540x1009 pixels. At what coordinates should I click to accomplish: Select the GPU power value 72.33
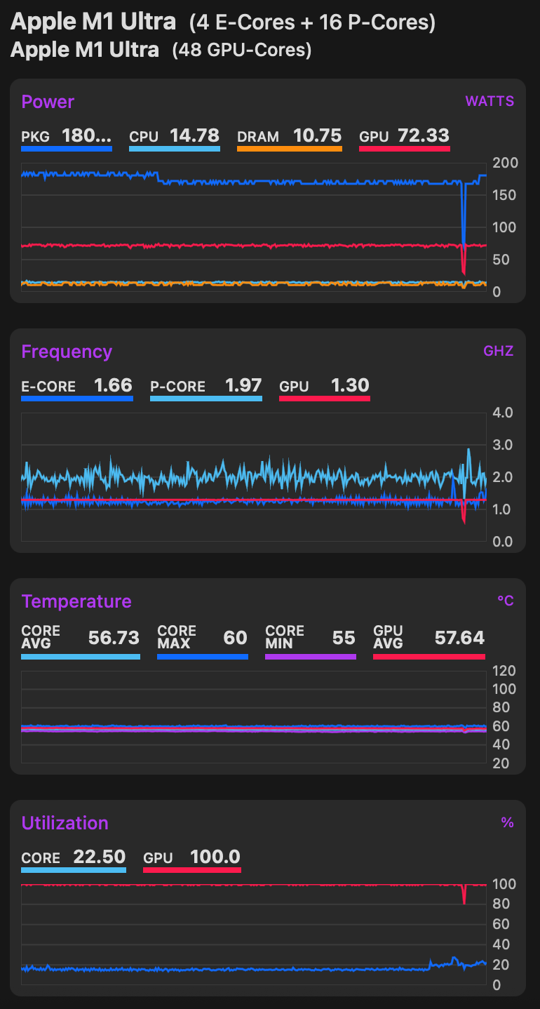click(424, 135)
